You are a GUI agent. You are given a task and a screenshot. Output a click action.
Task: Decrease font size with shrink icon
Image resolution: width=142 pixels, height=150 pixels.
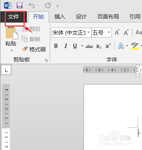click(x=126, y=32)
